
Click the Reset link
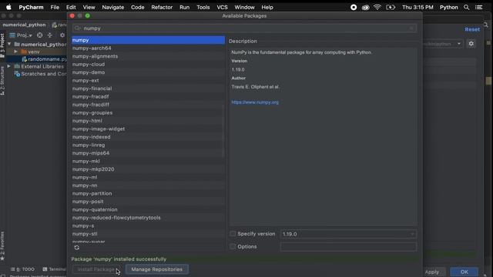[x=472, y=29]
